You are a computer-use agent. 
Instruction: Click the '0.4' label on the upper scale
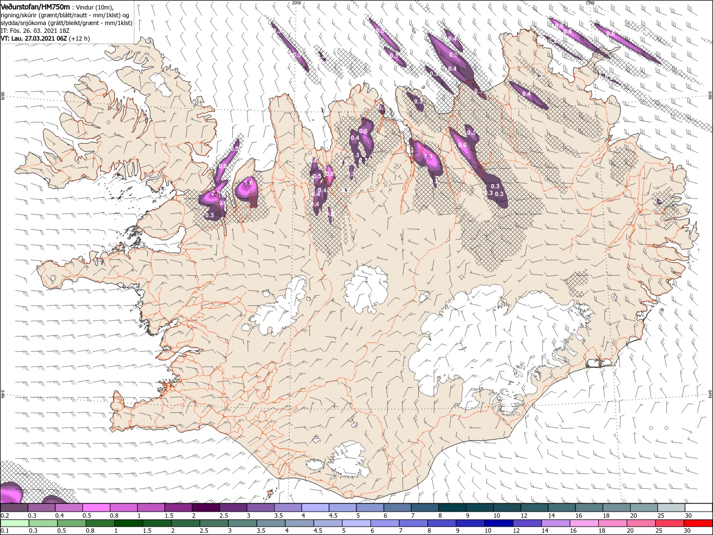(60, 515)
